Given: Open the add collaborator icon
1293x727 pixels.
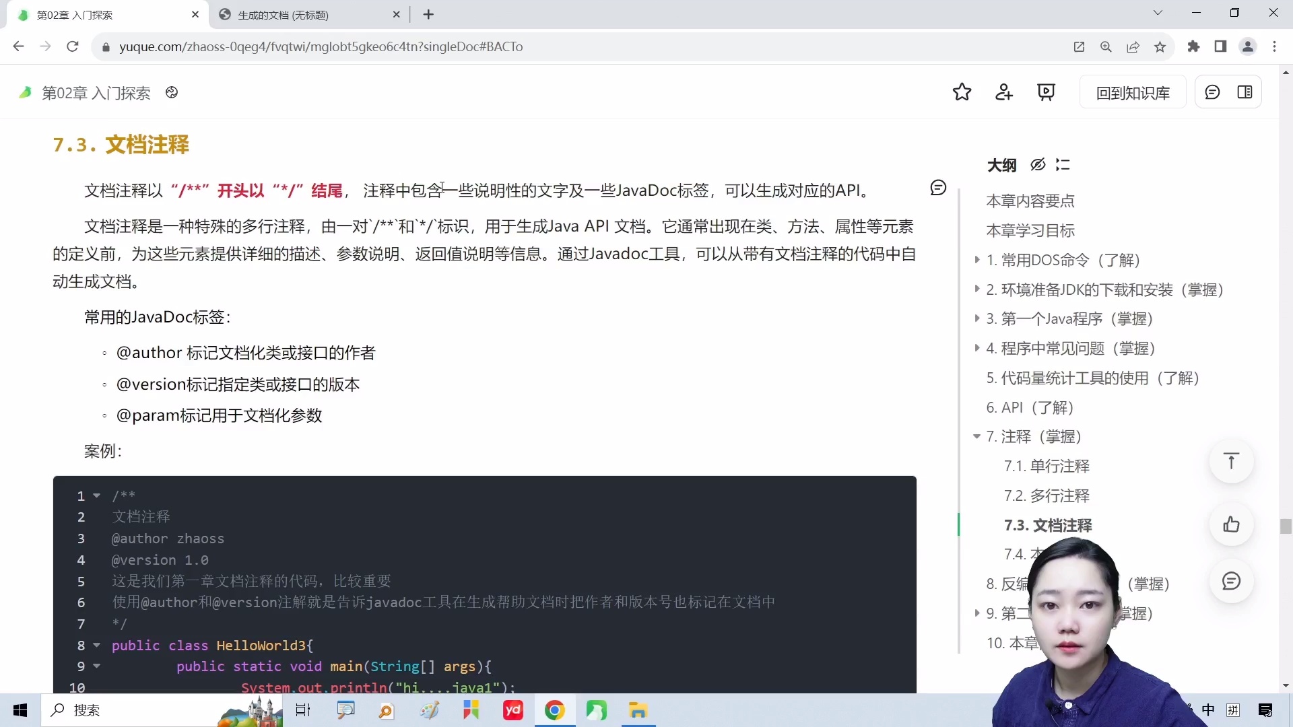Looking at the screenshot, I should 1004,92.
